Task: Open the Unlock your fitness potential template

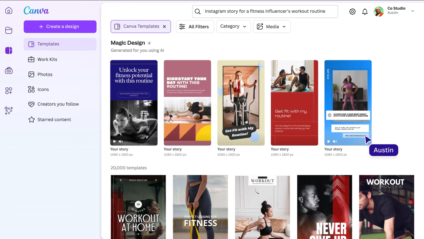Action: [x=134, y=103]
